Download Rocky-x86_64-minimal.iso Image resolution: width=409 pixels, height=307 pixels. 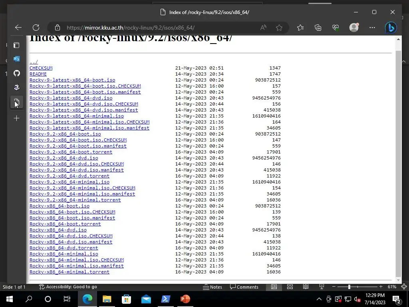tap(64, 254)
